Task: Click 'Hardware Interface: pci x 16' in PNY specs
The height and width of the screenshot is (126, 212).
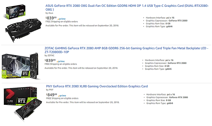Action: 160,94
